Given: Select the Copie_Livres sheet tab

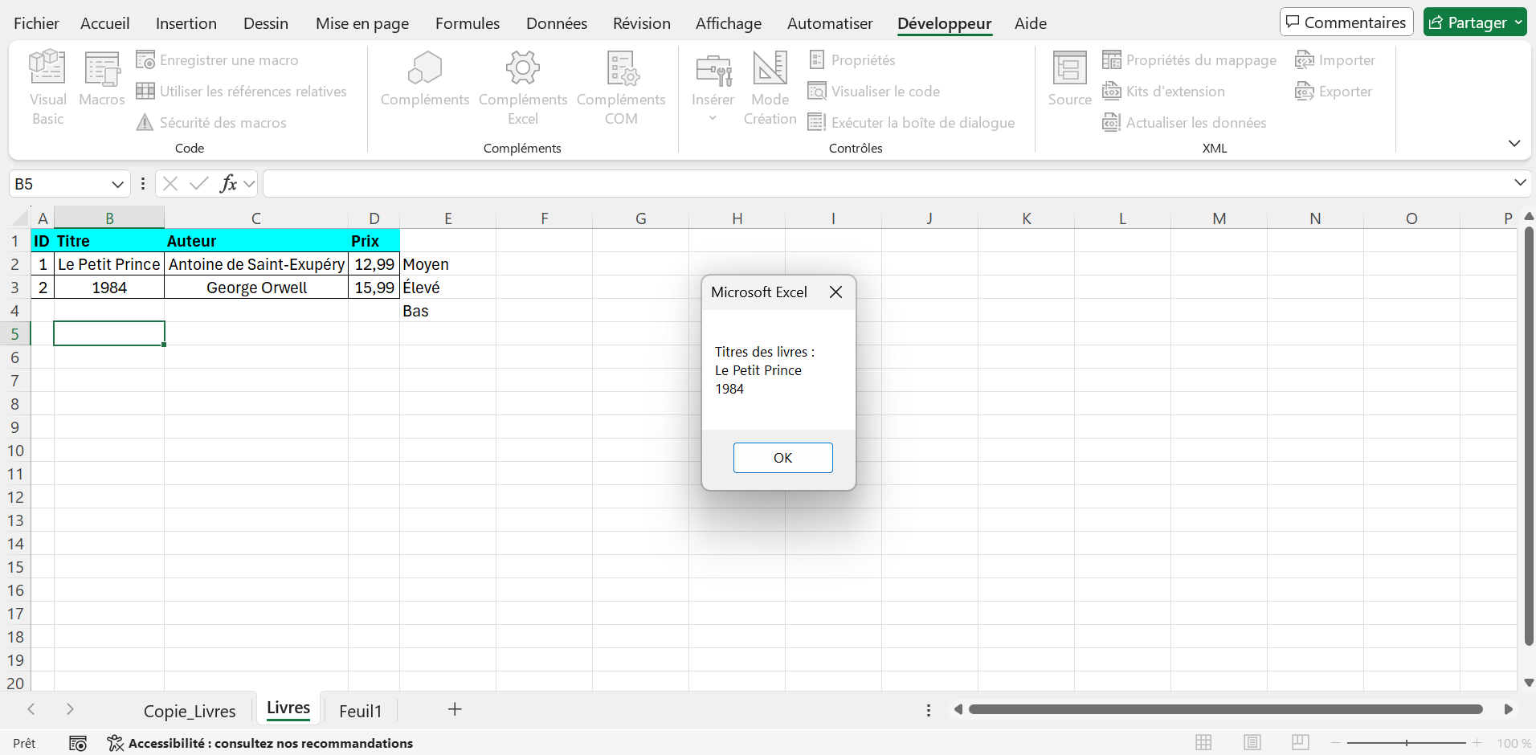Looking at the screenshot, I should click(190, 711).
